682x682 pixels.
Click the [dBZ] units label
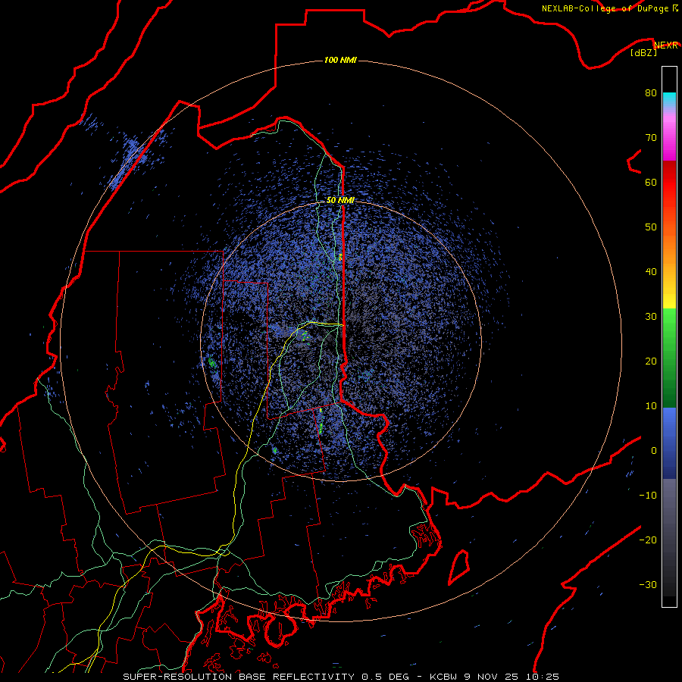click(x=643, y=53)
